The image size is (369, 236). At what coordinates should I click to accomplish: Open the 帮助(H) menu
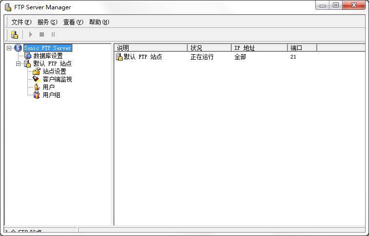pyautogui.click(x=99, y=22)
